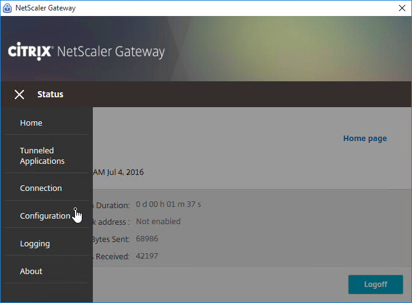
Task: Click the Citrix NetScaler Gateway logo
Action: click(86, 51)
